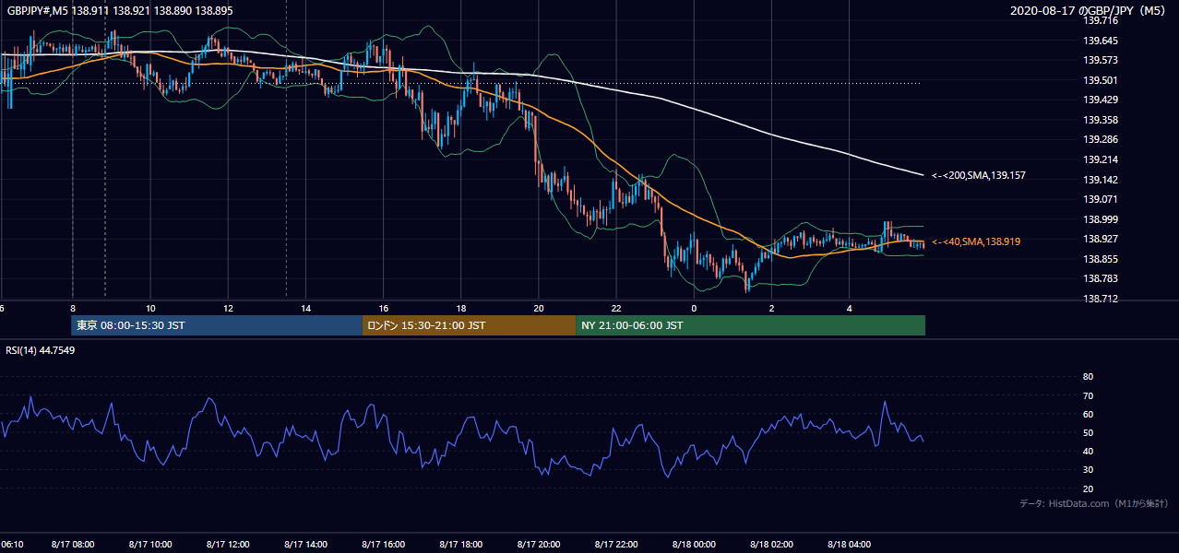Click the 8/17 18:00 time axis label
Image resolution: width=1179 pixels, height=553 pixels.
460,545
